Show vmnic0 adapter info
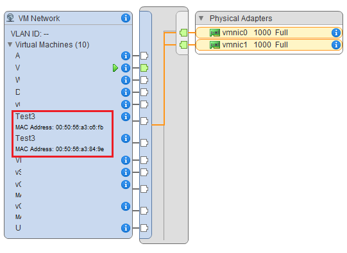 point(336,33)
